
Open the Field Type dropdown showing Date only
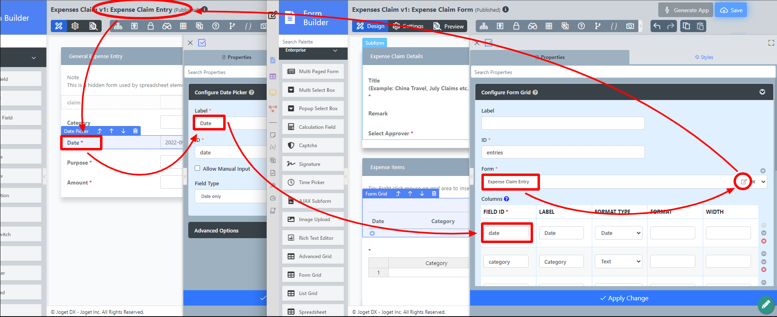click(231, 196)
